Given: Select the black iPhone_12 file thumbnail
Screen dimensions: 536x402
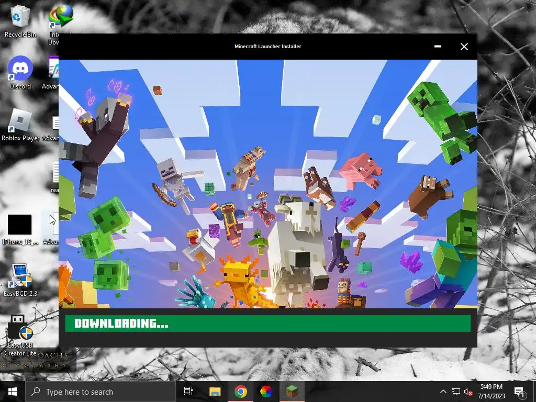Looking at the screenshot, I should (x=20, y=225).
